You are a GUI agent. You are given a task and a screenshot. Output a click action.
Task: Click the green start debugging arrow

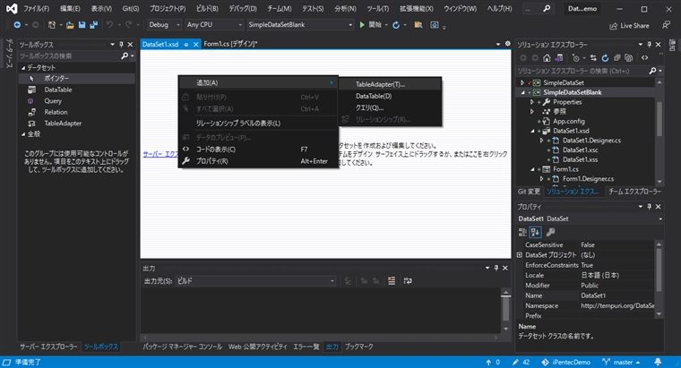point(362,25)
